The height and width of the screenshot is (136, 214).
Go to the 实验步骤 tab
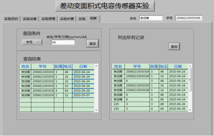(x=67, y=19)
